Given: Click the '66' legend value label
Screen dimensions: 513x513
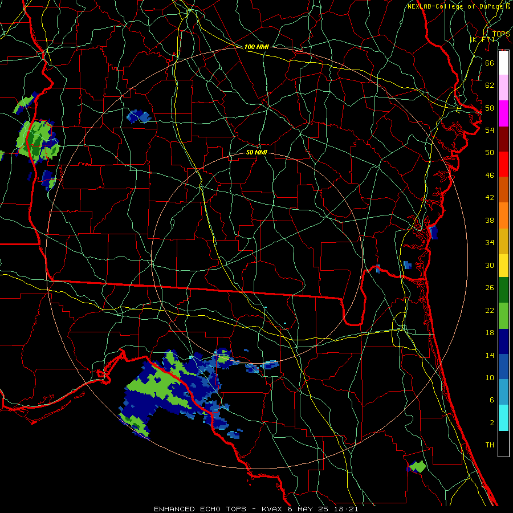Looking at the screenshot, I should (x=490, y=63).
